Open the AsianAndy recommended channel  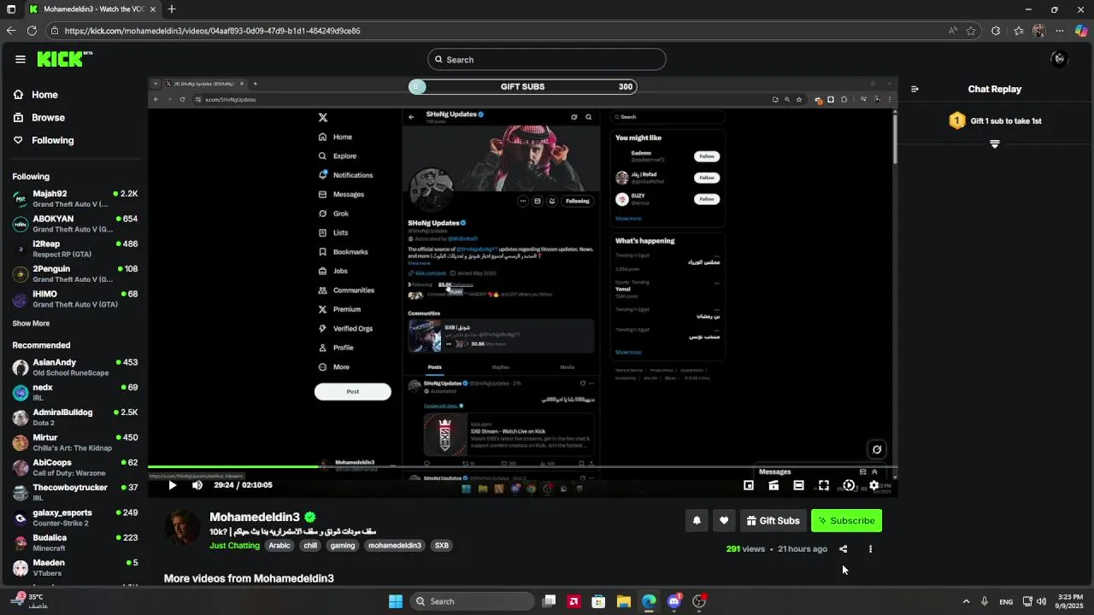click(74, 367)
